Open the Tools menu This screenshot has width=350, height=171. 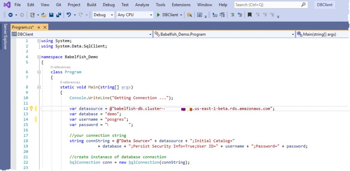click(x=161, y=5)
